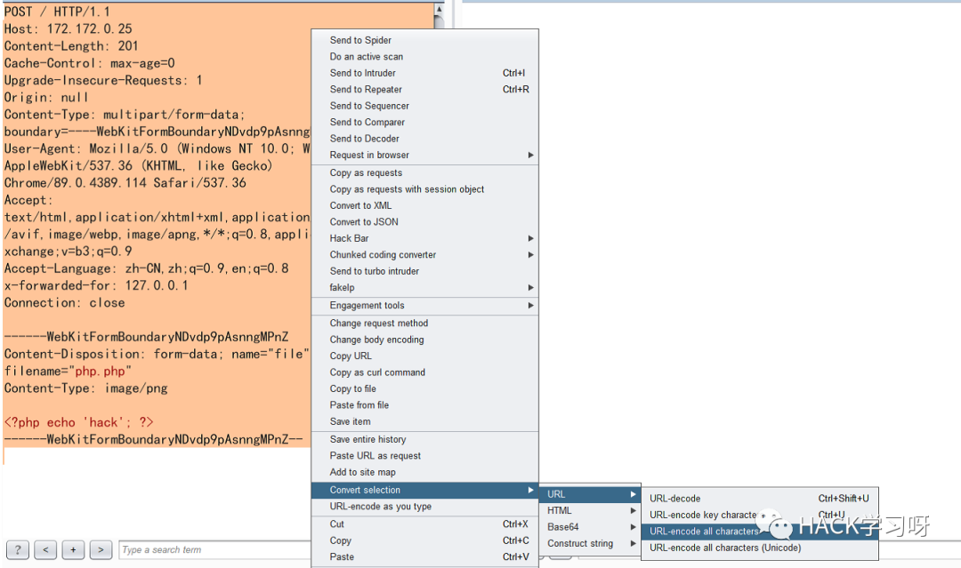Image resolution: width=961 pixels, height=568 pixels.
Task: Click the Host: 172.172.0.25 header line
Action: coord(68,28)
